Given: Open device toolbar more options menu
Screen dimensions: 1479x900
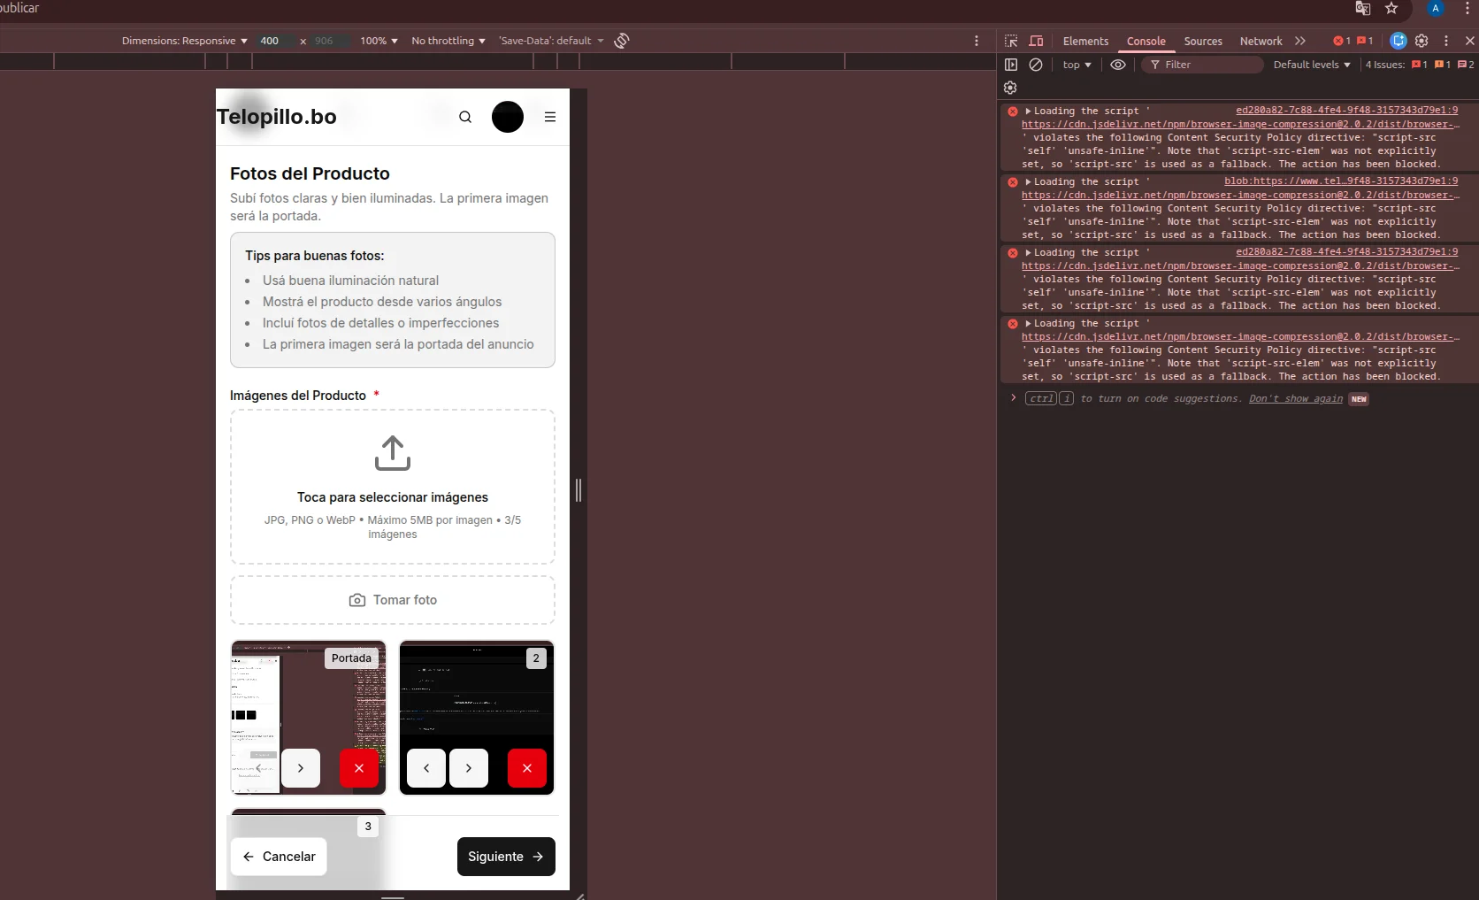Looking at the screenshot, I should tap(977, 41).
